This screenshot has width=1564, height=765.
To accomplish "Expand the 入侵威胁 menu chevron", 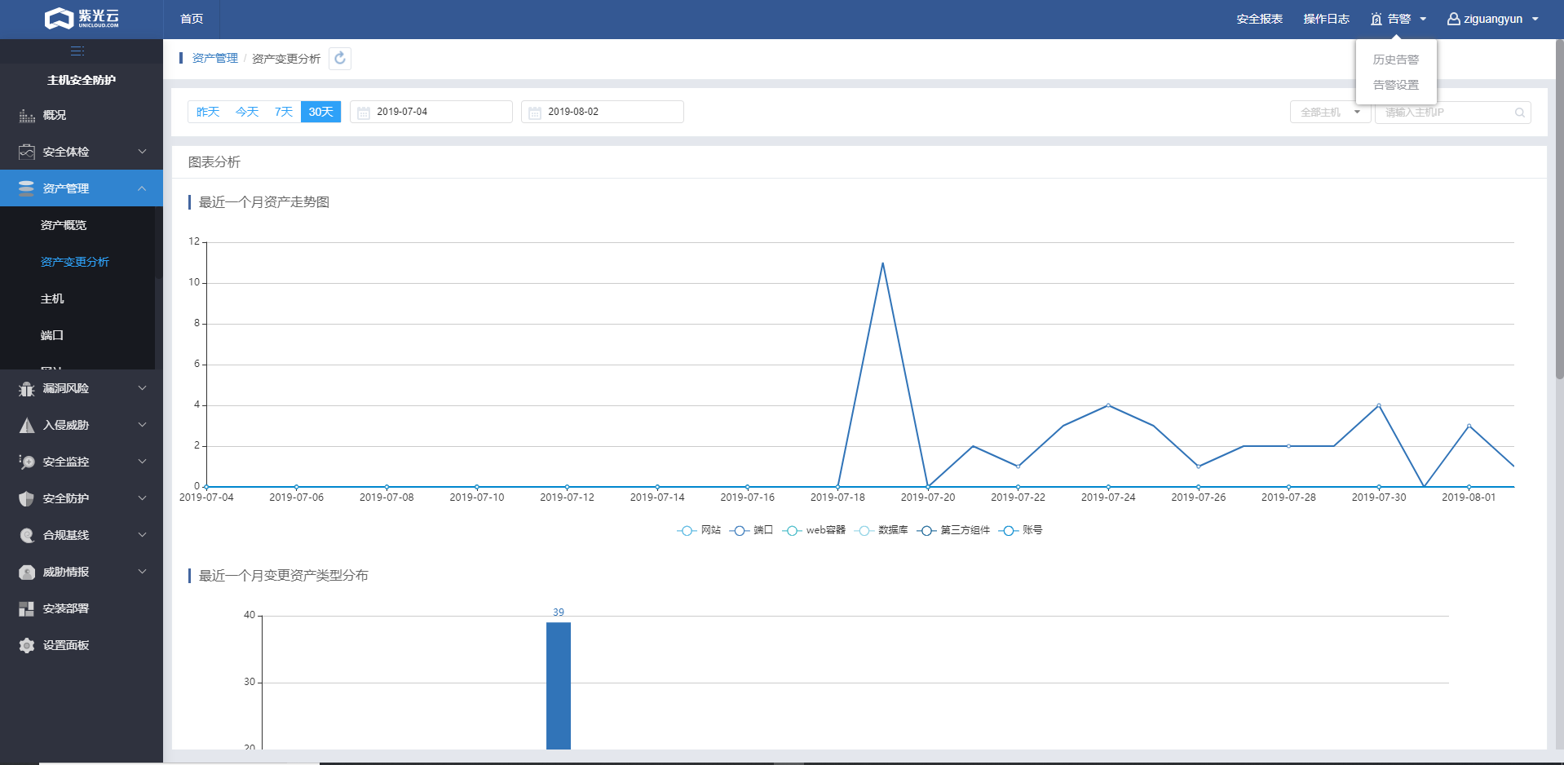I will pos(142,425).
